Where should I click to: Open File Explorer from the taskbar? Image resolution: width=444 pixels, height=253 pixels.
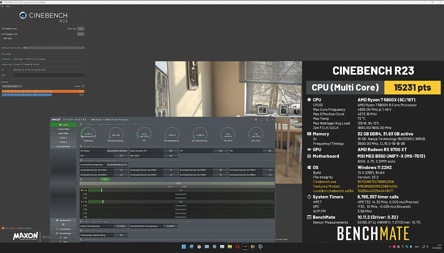tap(230, 247)
